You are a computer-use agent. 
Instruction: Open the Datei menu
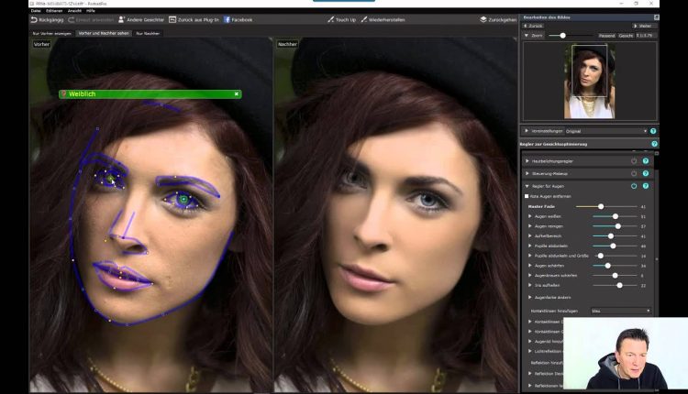click(36, 10)
